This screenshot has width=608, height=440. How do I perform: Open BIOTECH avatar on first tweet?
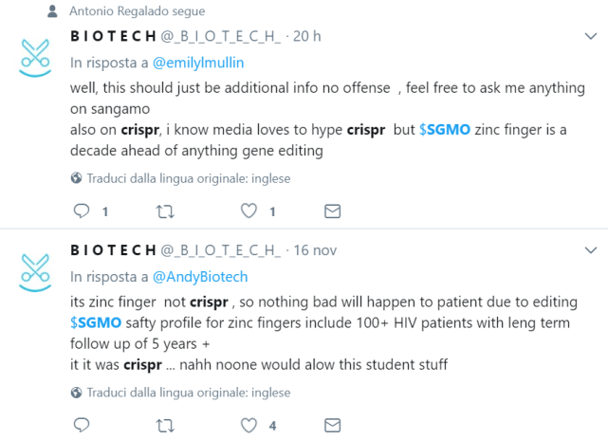point(36,56)
